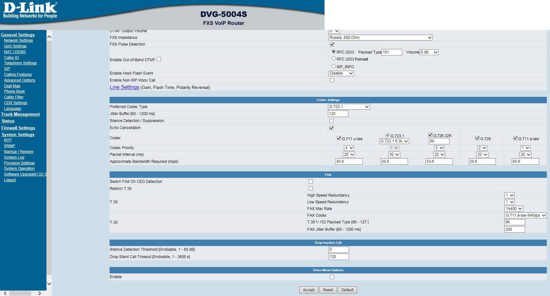The height and width of the screenshot is (296, 550).
Task: Open the Line Settings link
Action: [125, 87]
